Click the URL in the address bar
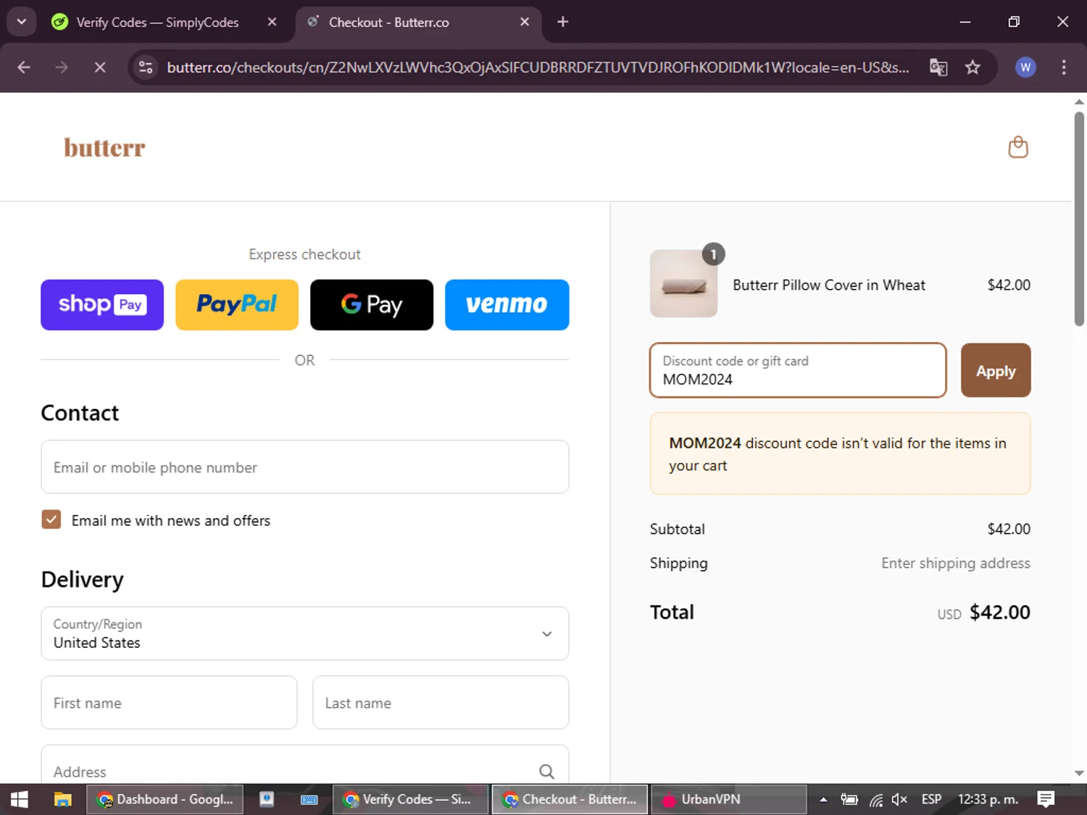This screenshot has height=815, width=1087. 538,67
